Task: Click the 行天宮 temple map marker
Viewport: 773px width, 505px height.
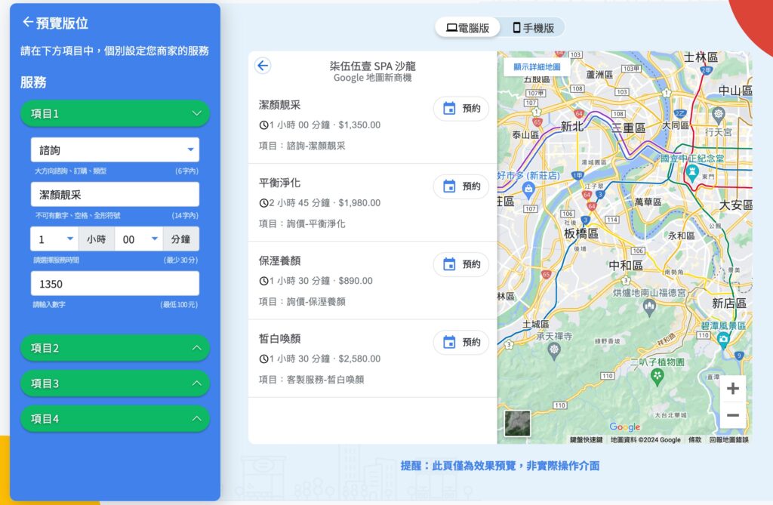Action: (719, 115)
